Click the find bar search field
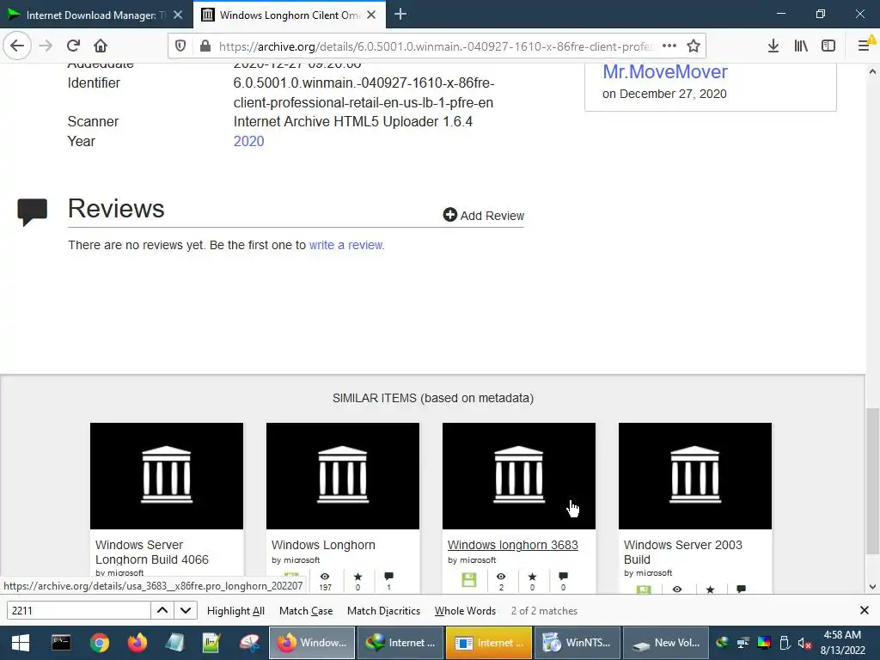Viewport: 880px width, 660px height. pyautogui.click(x=78, y=611)
